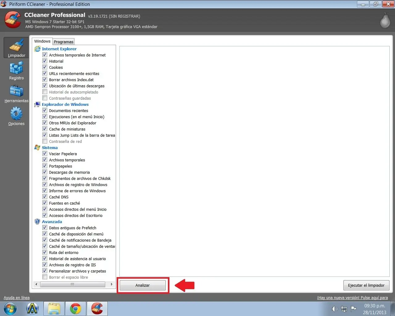This screenshot has height=316, width=395.
Task: Click the CCleaner icon on the taskbar
Action: (97, 309)
